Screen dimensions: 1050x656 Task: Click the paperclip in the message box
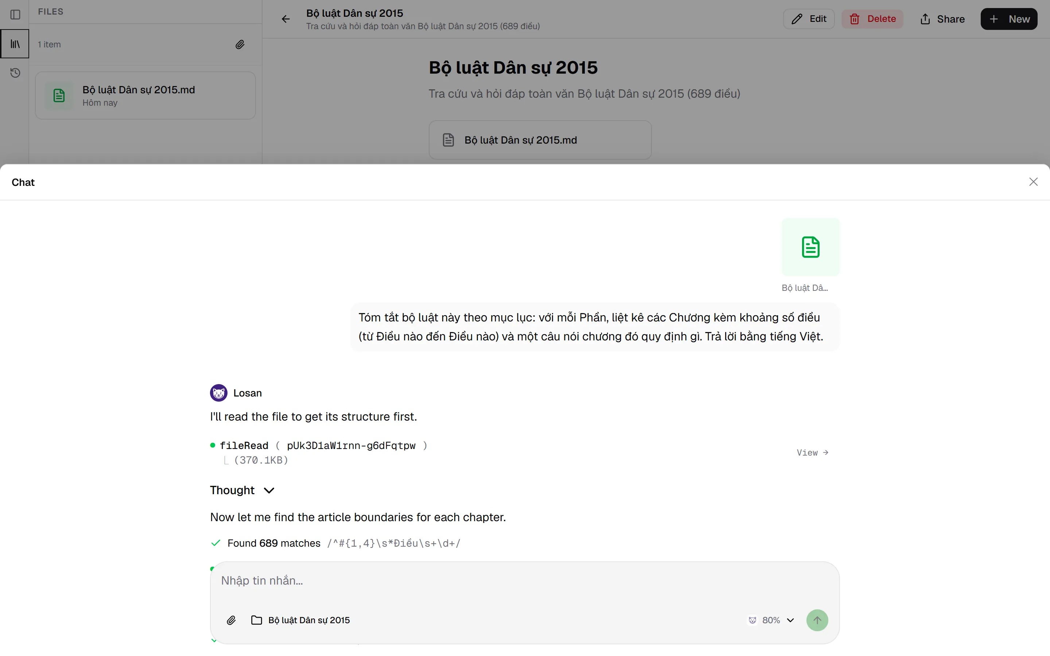(x=231, y=620)
